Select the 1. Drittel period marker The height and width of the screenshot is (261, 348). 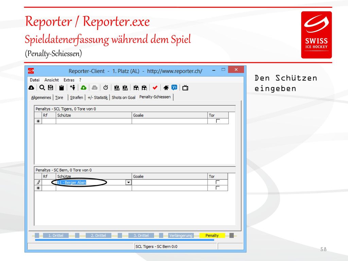coord(56,236)
